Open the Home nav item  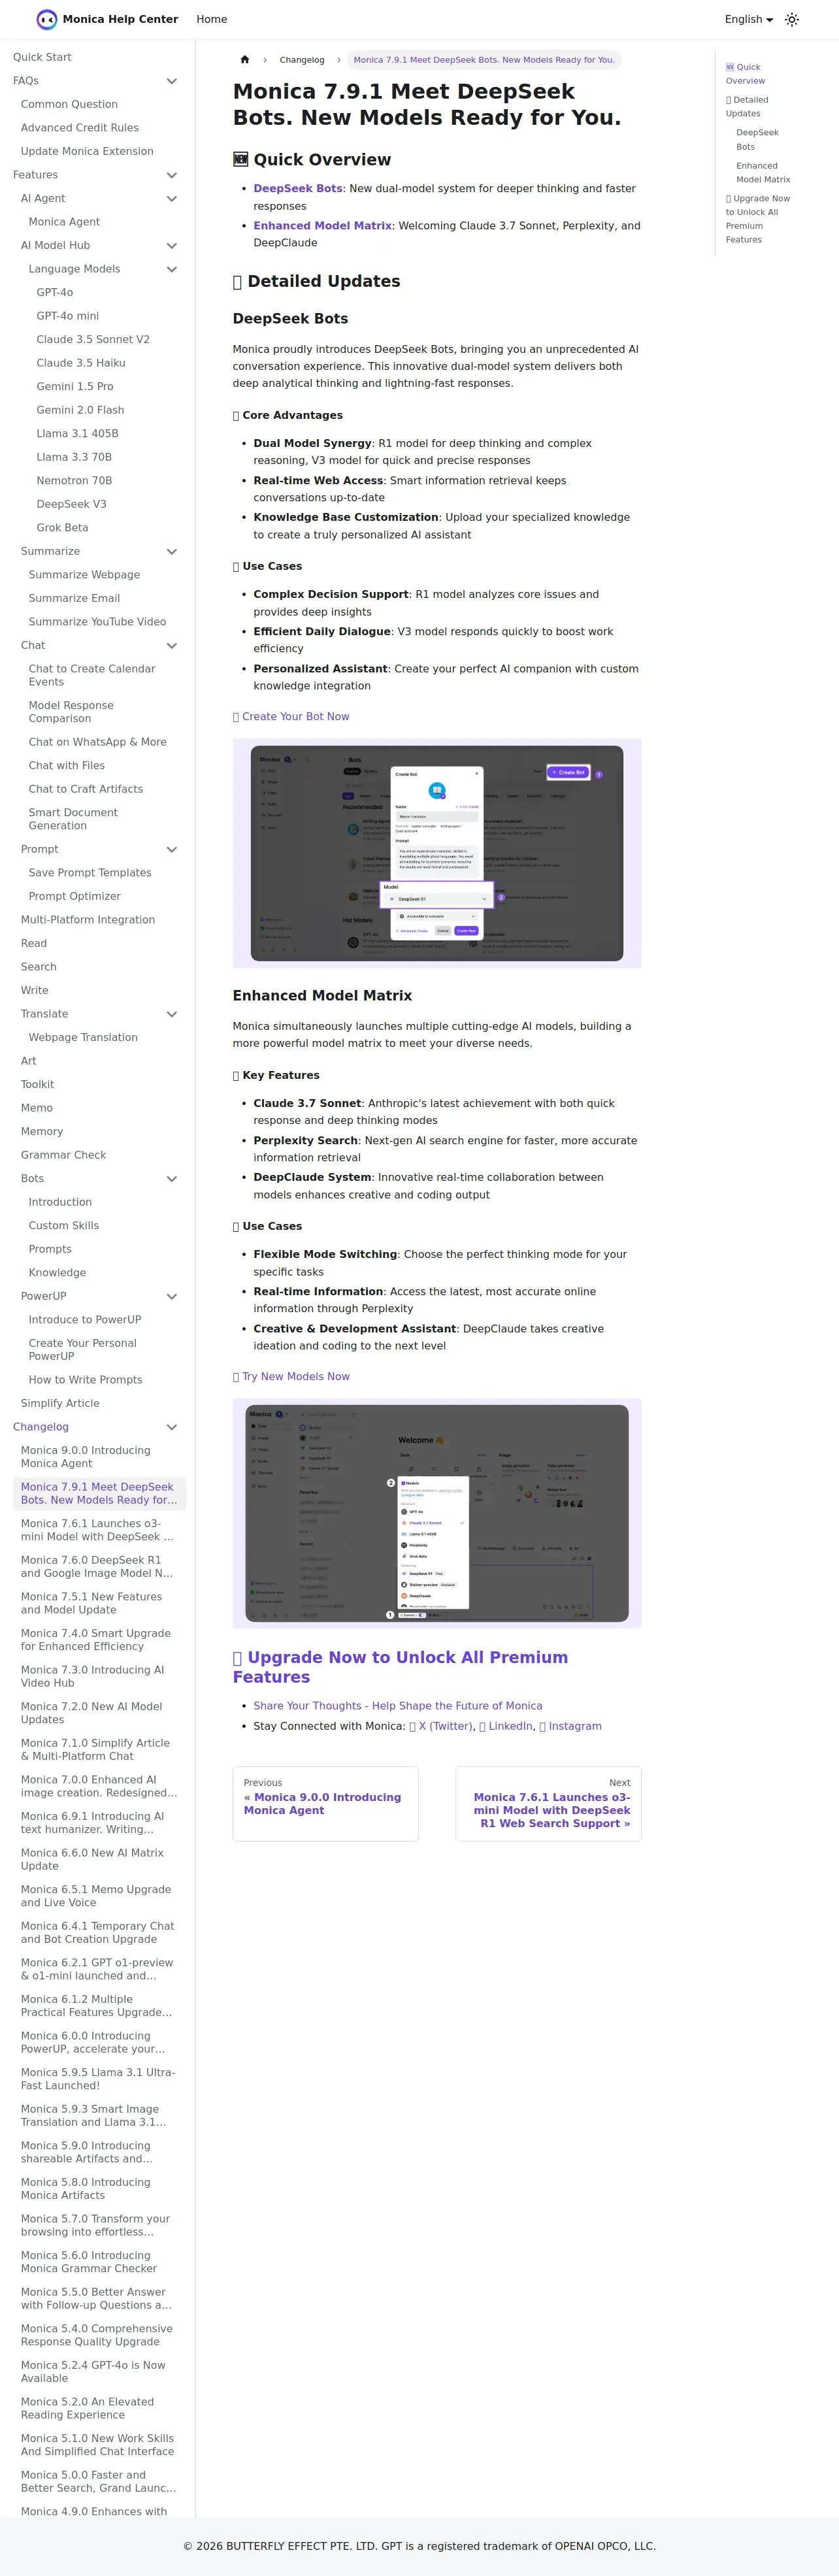(x=212, y=19)
